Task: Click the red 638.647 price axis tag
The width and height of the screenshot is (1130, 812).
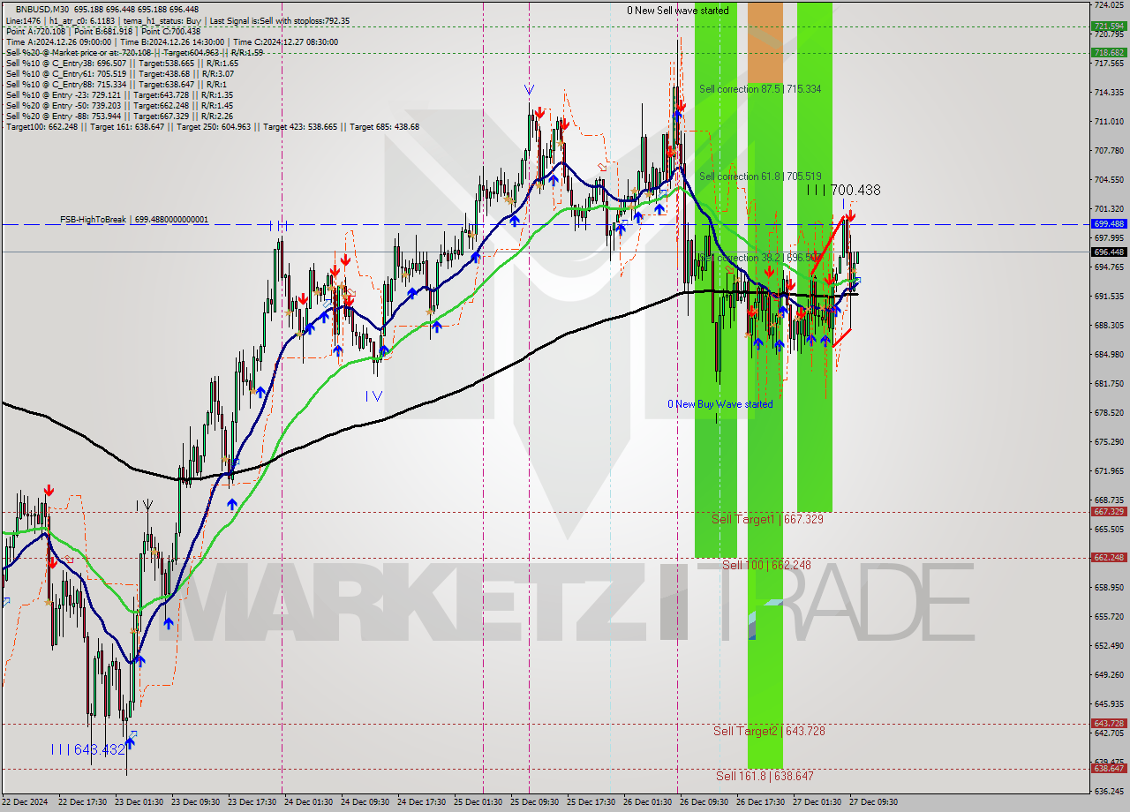Action: point(1109,768)
